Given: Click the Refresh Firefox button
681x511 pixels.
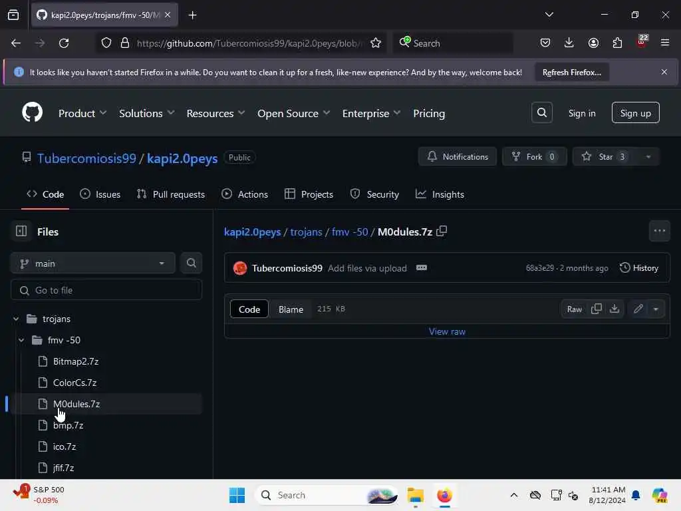Looking at the screenshot, I should coord(571,72).
